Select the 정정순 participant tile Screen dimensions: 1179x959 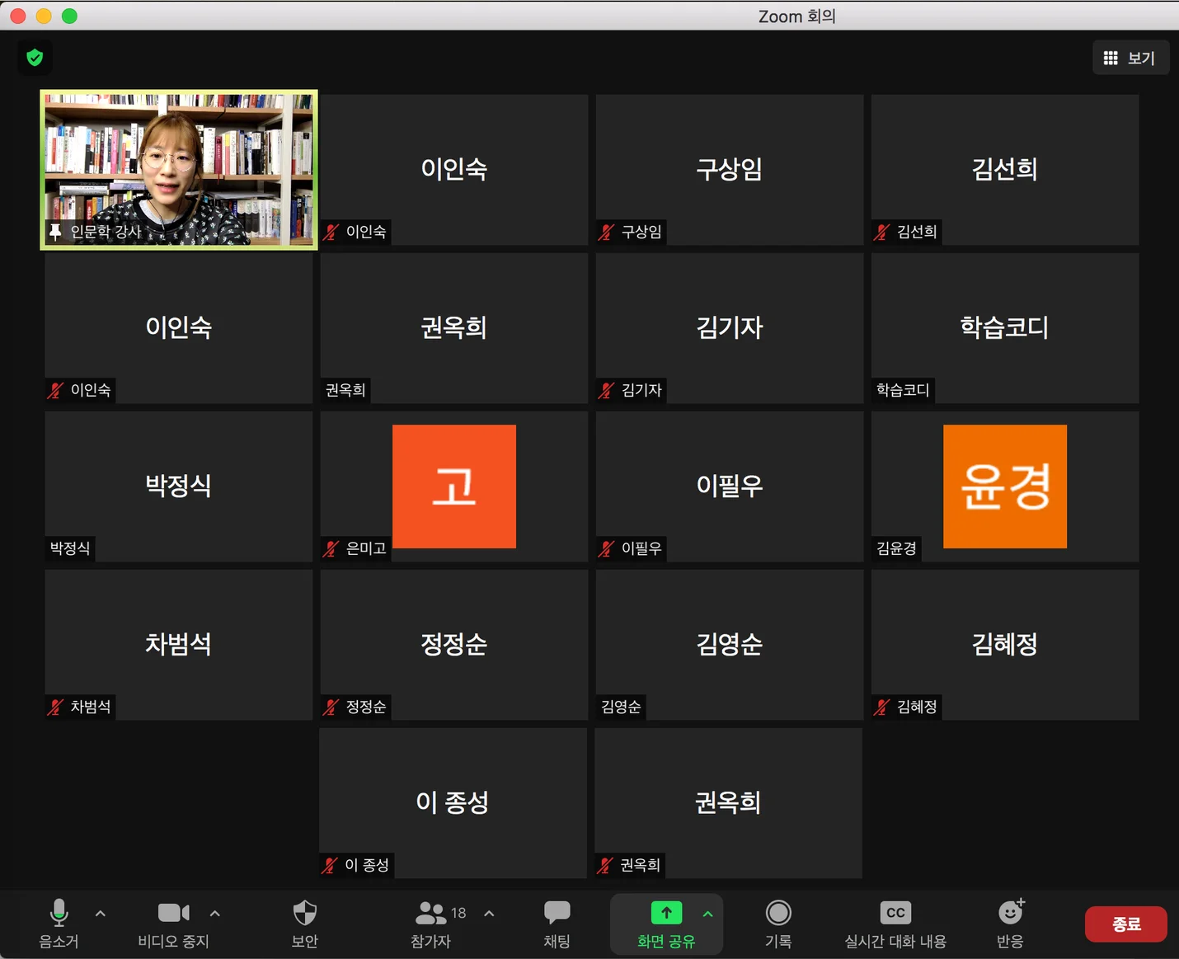pos(454,645)
